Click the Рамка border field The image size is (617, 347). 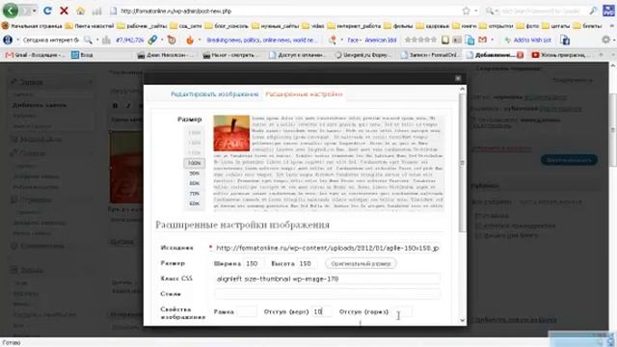click(247, 311)
